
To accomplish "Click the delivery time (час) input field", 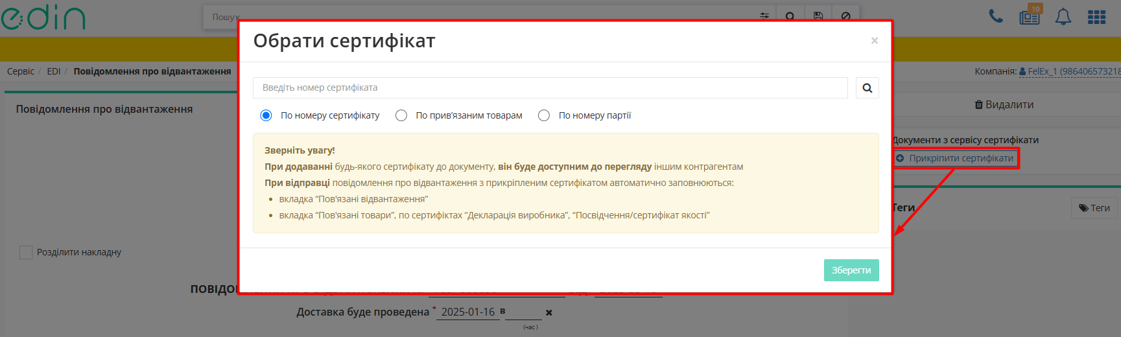I will point(523,312).
